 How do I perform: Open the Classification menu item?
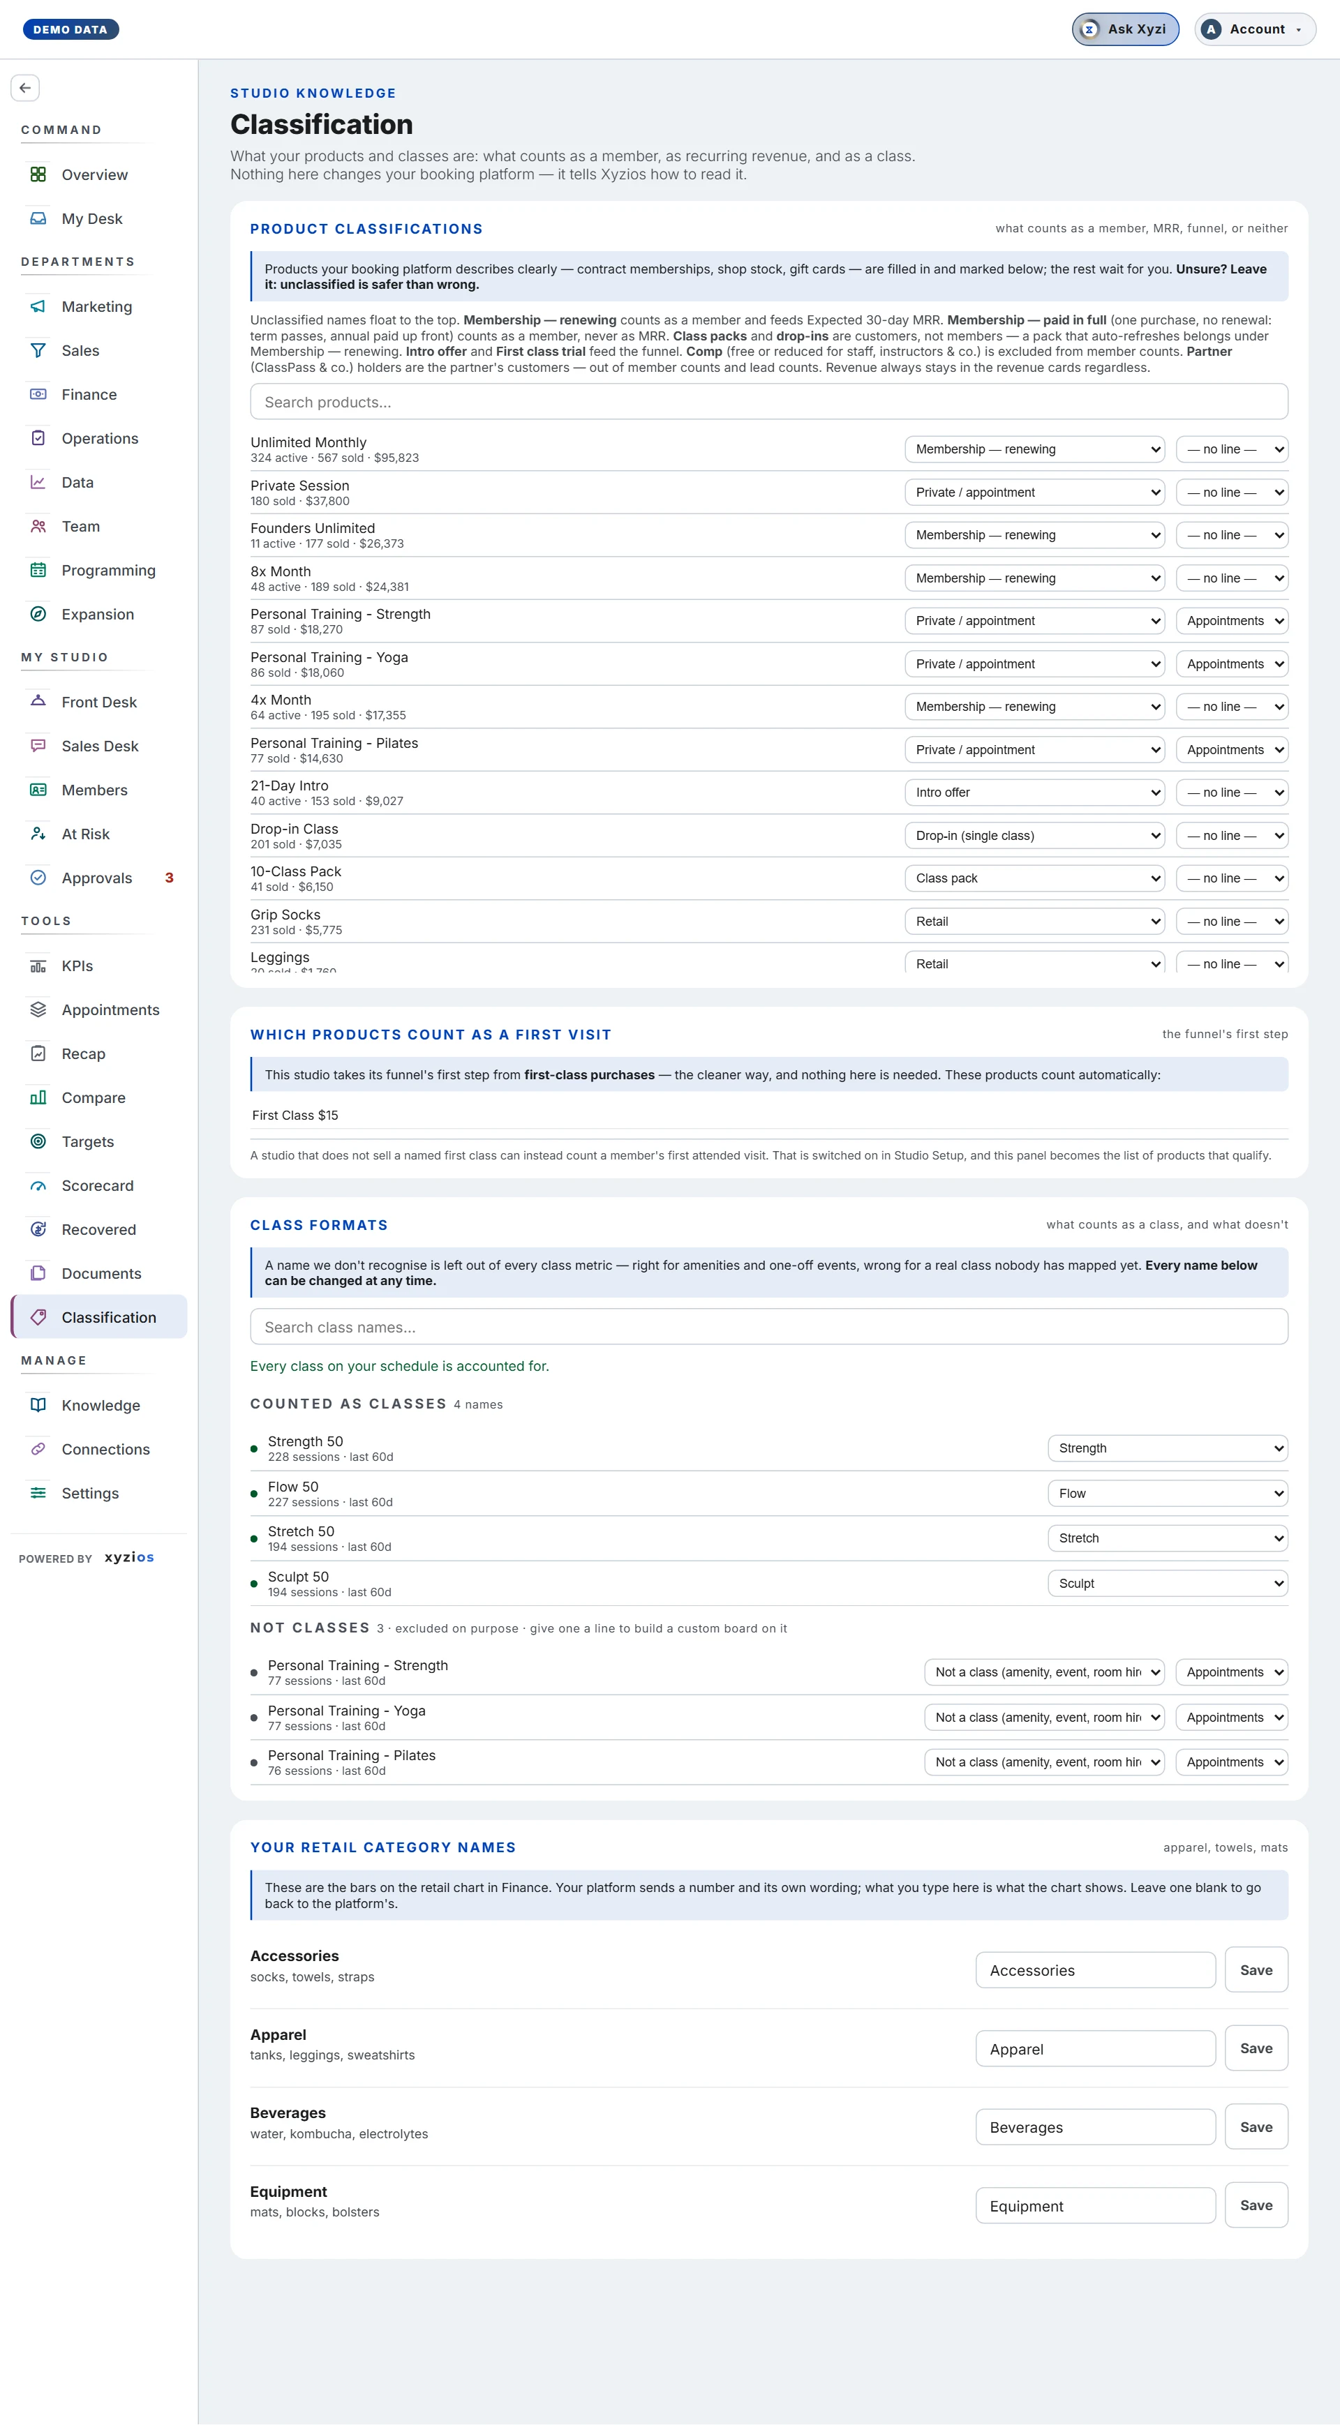(x=99, y=1317)
